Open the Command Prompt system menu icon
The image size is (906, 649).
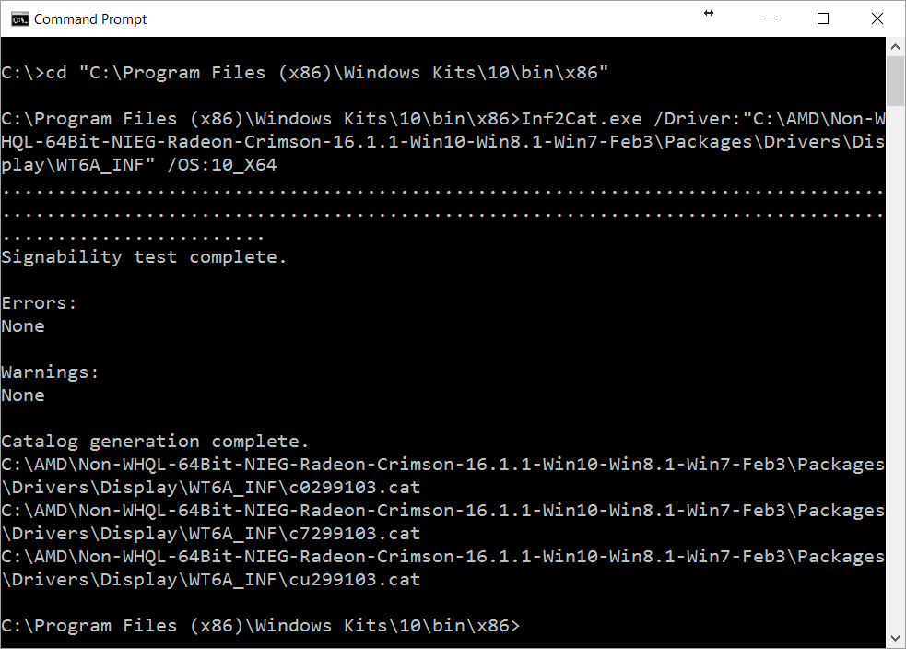click(19, 19)
